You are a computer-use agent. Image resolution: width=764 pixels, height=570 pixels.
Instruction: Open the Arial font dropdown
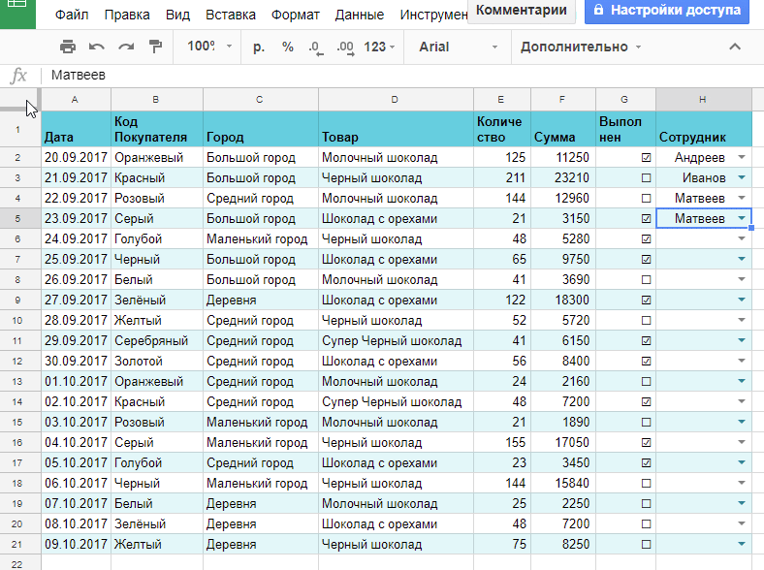pyautogui.click(x=458, y=47)
